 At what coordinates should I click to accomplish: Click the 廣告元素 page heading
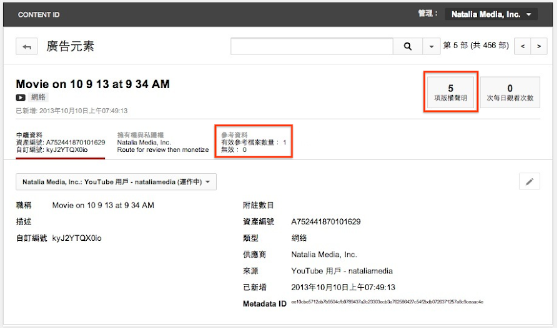(x=70, y=47)
